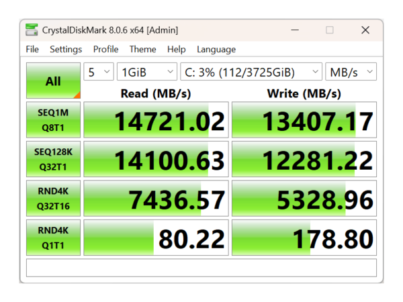The image size is (403, 302).
Task: Change the MB/s unit dropdown
Action: click(351, 72)
